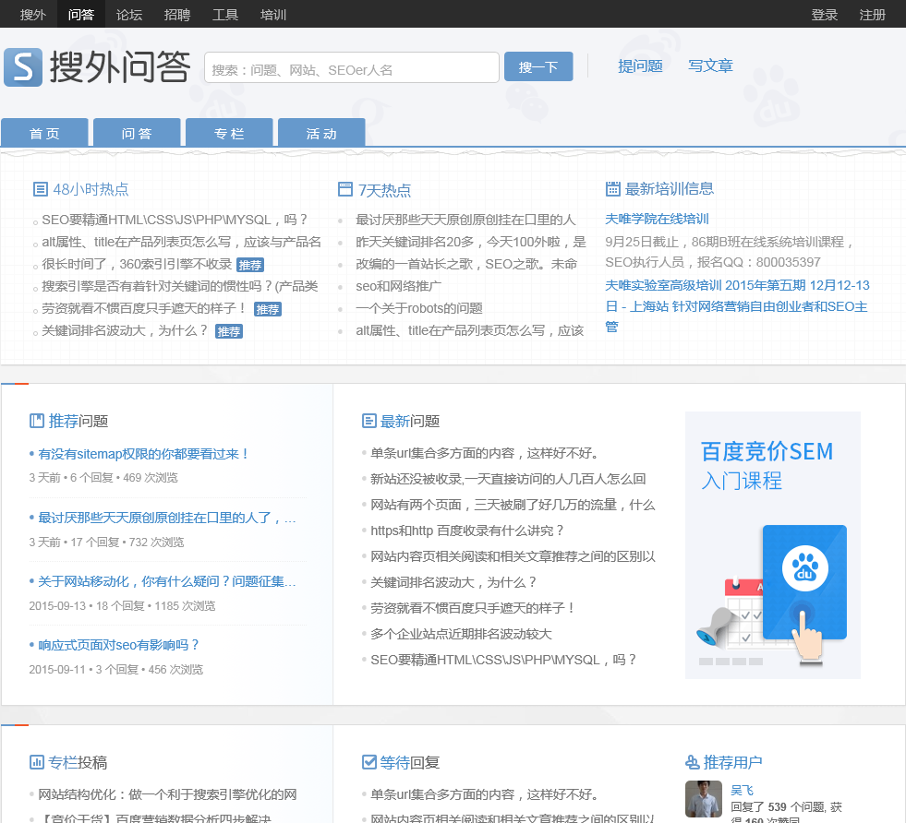The width and height of the screenshot is (906, 823).
Task: Open user 吴飞 name link
Action: click(x=742, y=790)
